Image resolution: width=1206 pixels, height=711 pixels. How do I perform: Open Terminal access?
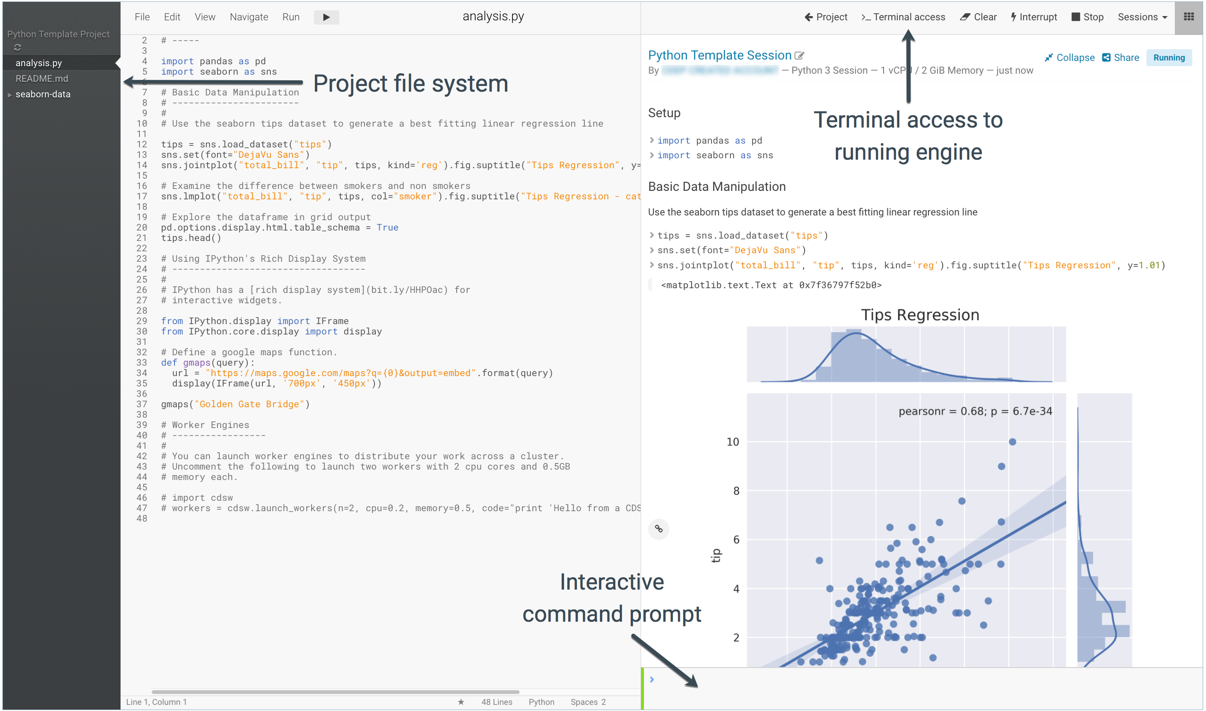[903, 17]
